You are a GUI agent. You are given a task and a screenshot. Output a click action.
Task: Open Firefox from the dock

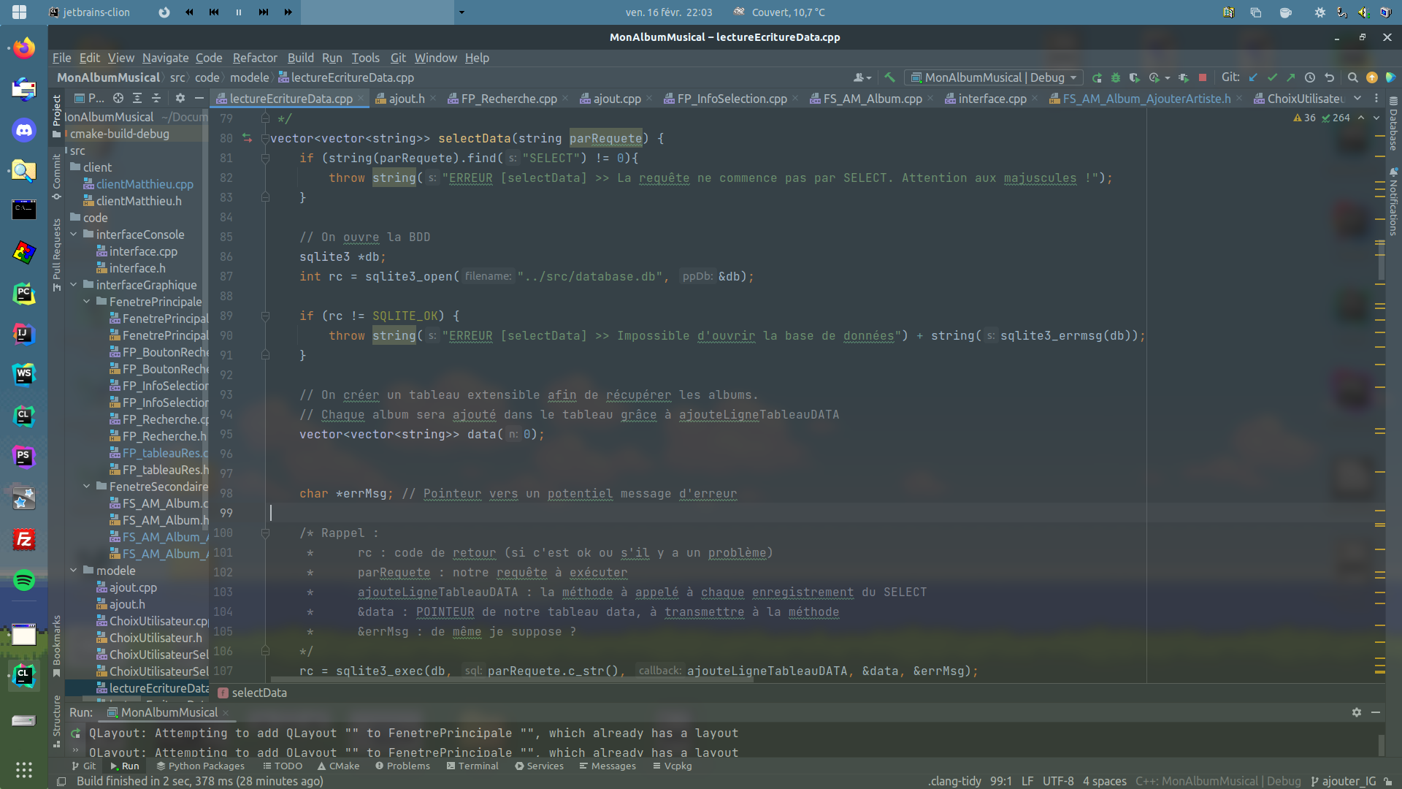tap(24, 48)
